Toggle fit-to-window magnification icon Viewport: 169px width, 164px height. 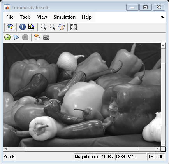[x=74, y=27]
